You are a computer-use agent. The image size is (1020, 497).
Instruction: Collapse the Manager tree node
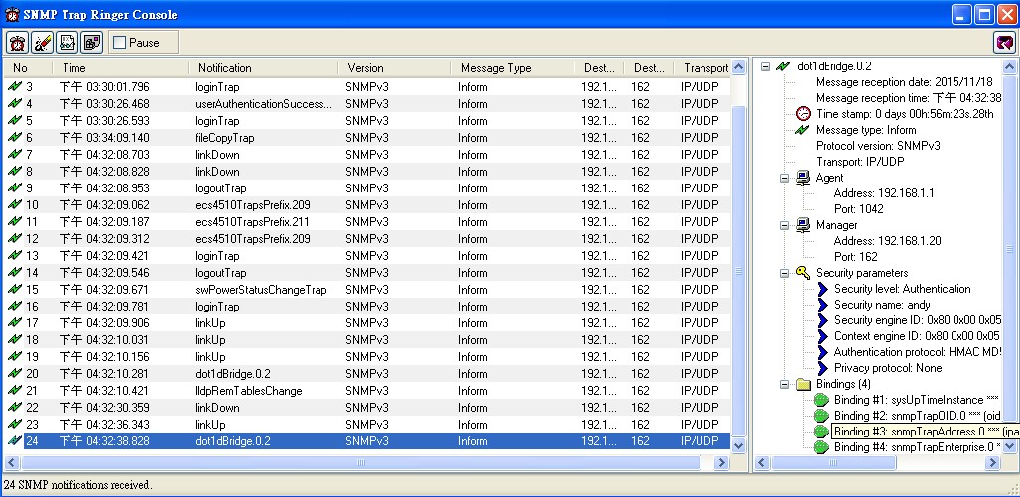tap(785, 225)
